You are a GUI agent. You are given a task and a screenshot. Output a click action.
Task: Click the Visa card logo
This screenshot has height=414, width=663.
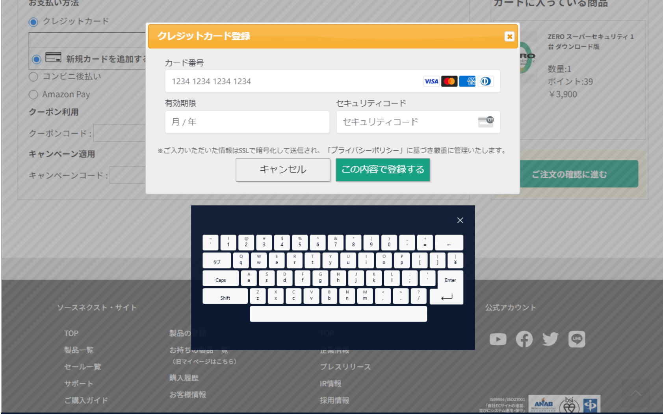(x=431, y=81)
